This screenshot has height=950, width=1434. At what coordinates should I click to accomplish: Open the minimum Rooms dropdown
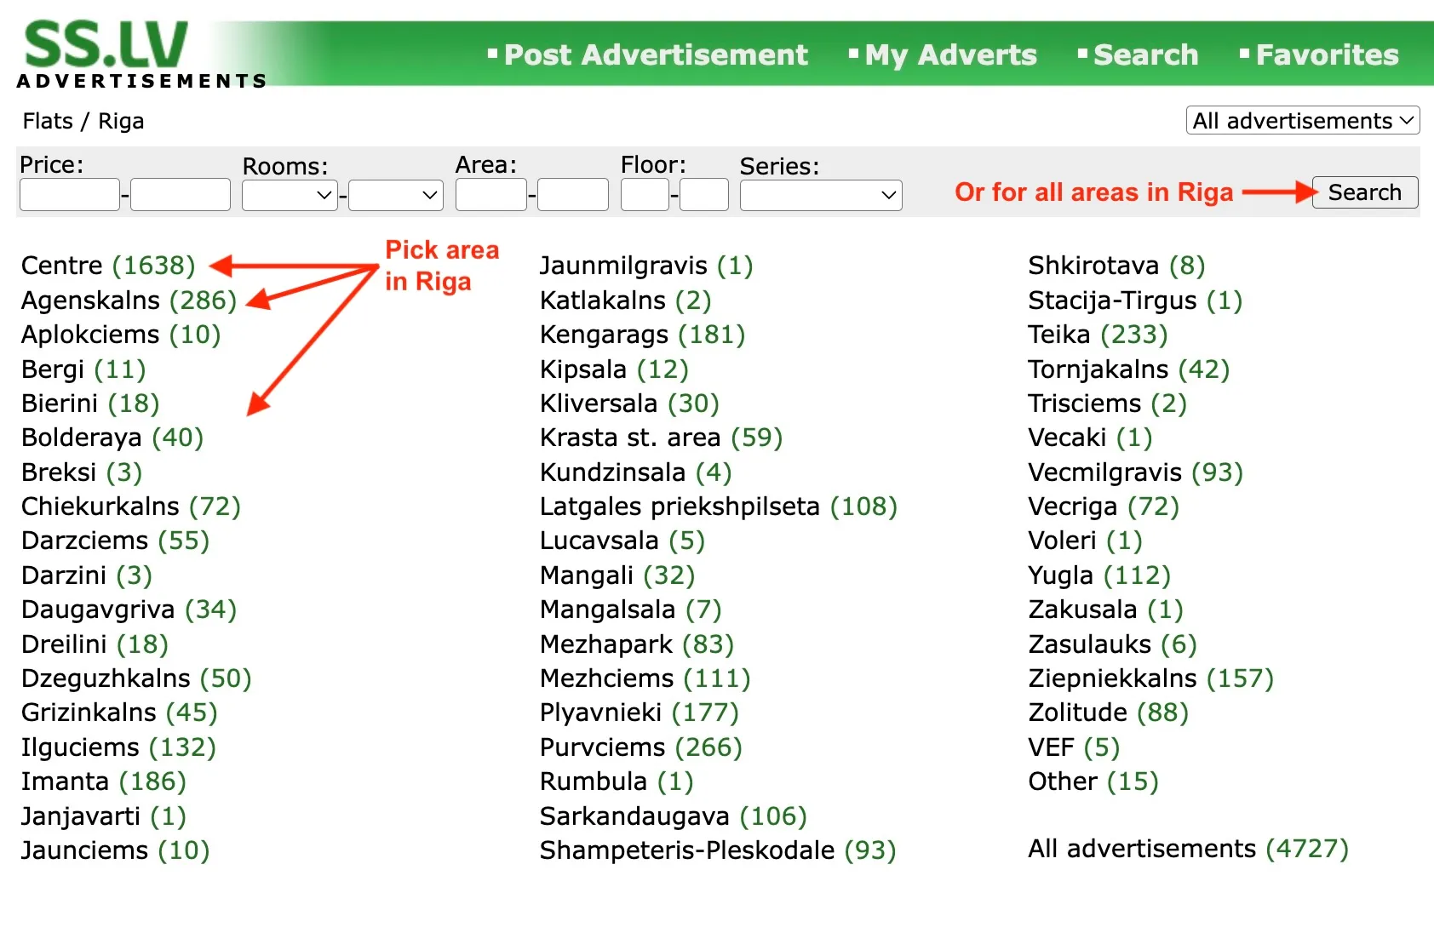pos(290,195)
